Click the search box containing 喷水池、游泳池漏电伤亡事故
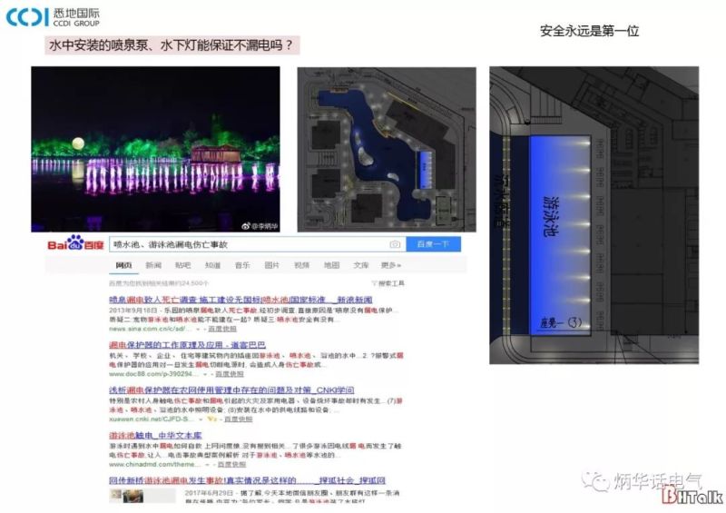The width and height of the screenshot is (726, 513). point(258,244)
